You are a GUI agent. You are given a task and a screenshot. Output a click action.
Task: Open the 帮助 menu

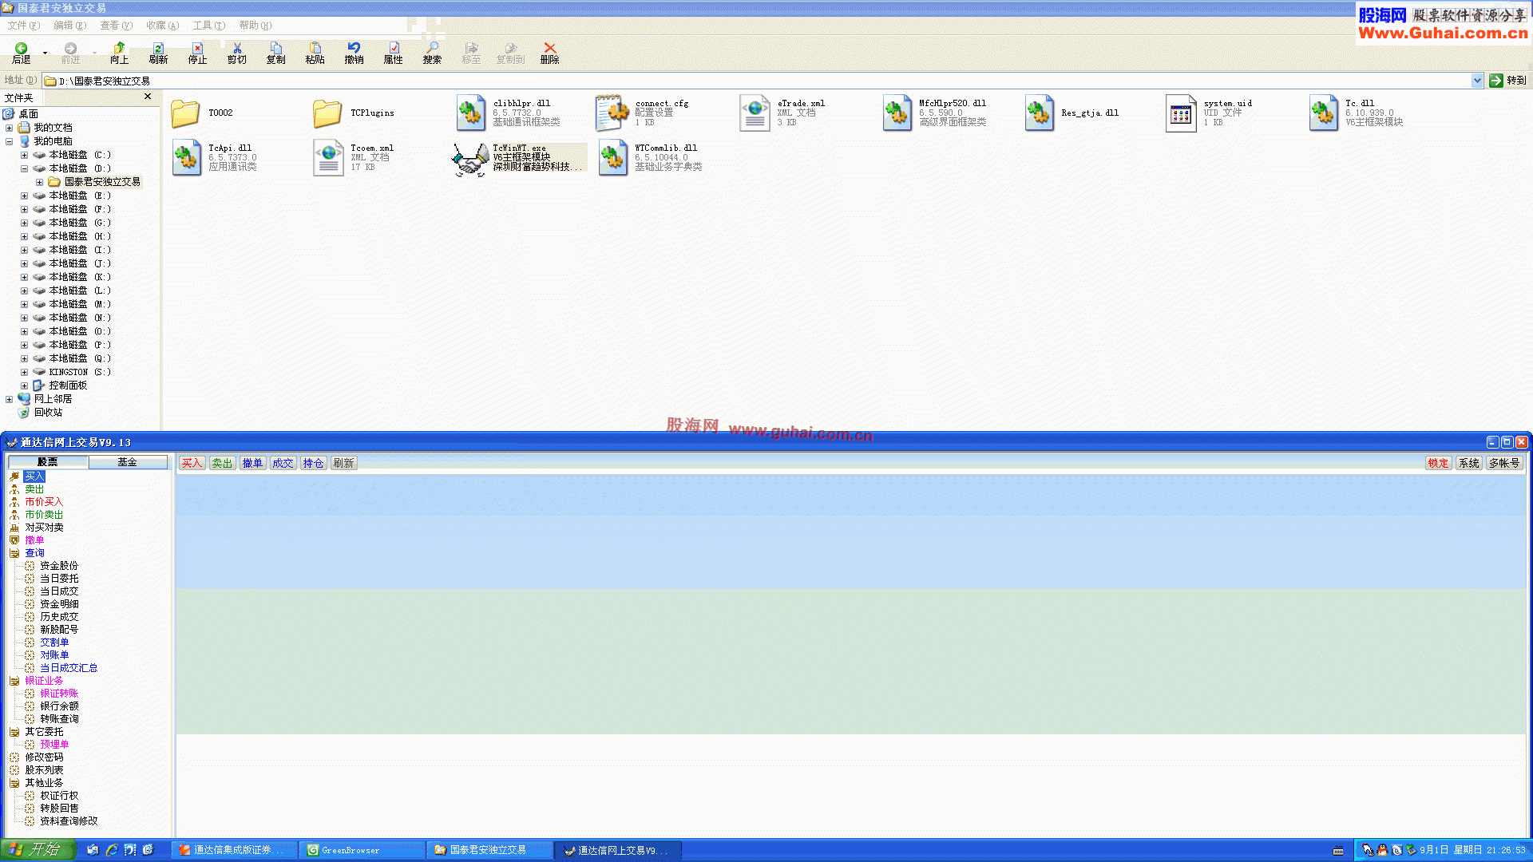click(255, 26)
